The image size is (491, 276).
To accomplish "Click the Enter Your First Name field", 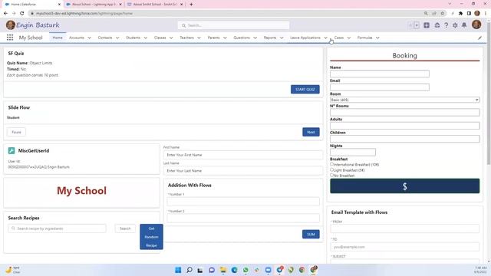I will (x=242, y=155).
